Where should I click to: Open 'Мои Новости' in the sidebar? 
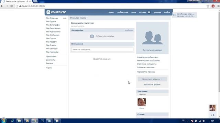tap(51, 42)
